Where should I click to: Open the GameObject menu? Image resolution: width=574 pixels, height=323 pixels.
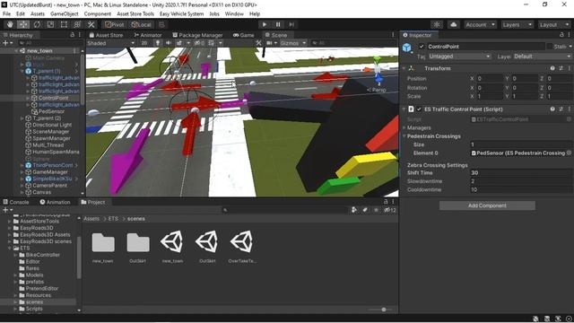tap(65, 14)
